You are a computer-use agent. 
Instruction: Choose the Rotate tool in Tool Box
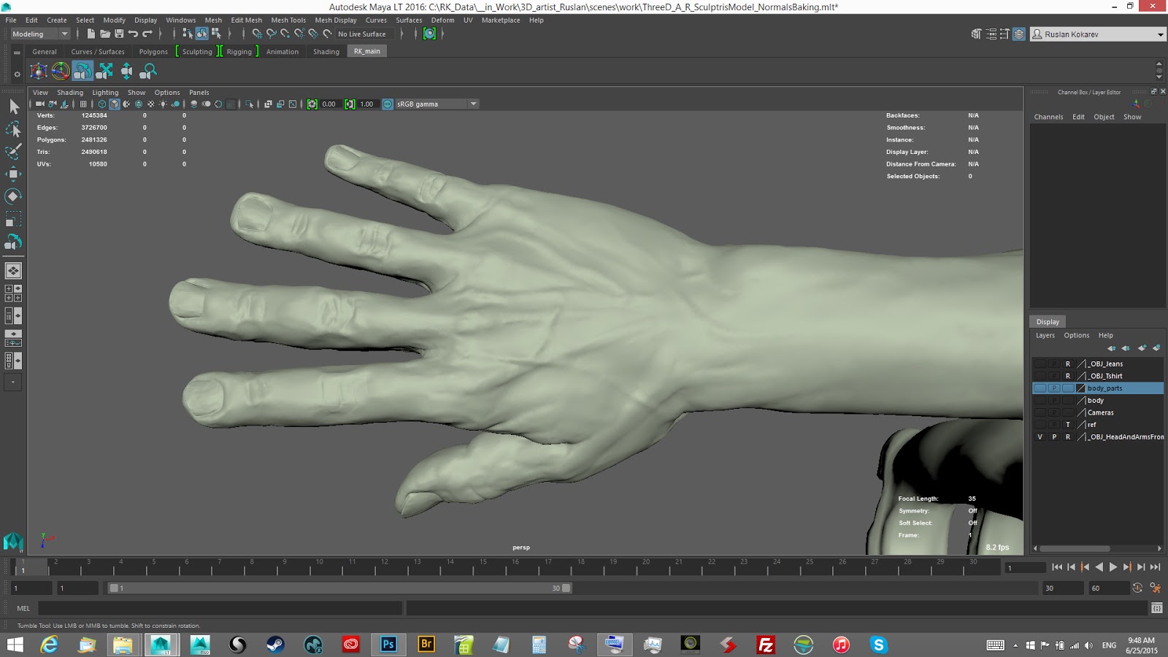[x=13, y=196]
